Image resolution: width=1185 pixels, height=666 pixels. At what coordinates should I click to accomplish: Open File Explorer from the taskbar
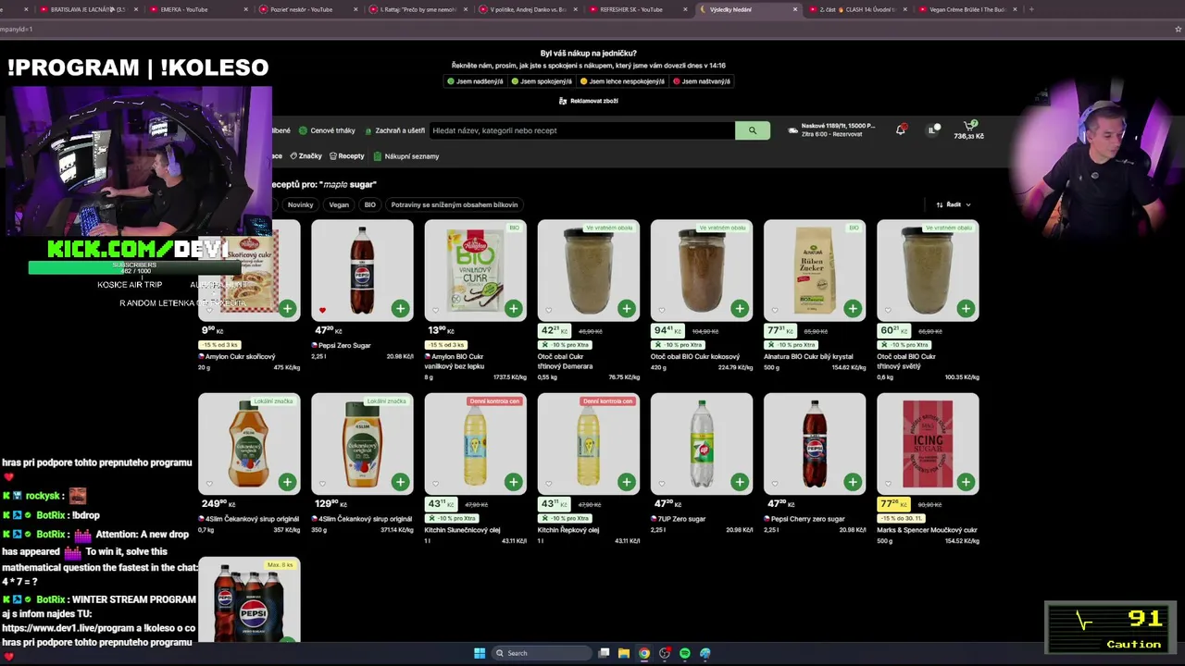point(624,653)
